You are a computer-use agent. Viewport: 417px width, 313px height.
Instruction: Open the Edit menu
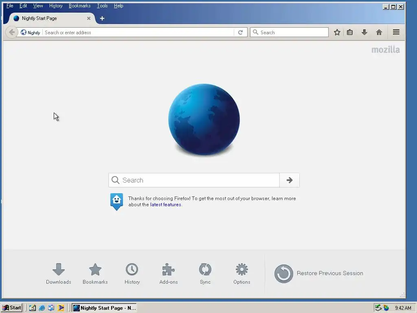pyautogui.click(x=23, y=6)
